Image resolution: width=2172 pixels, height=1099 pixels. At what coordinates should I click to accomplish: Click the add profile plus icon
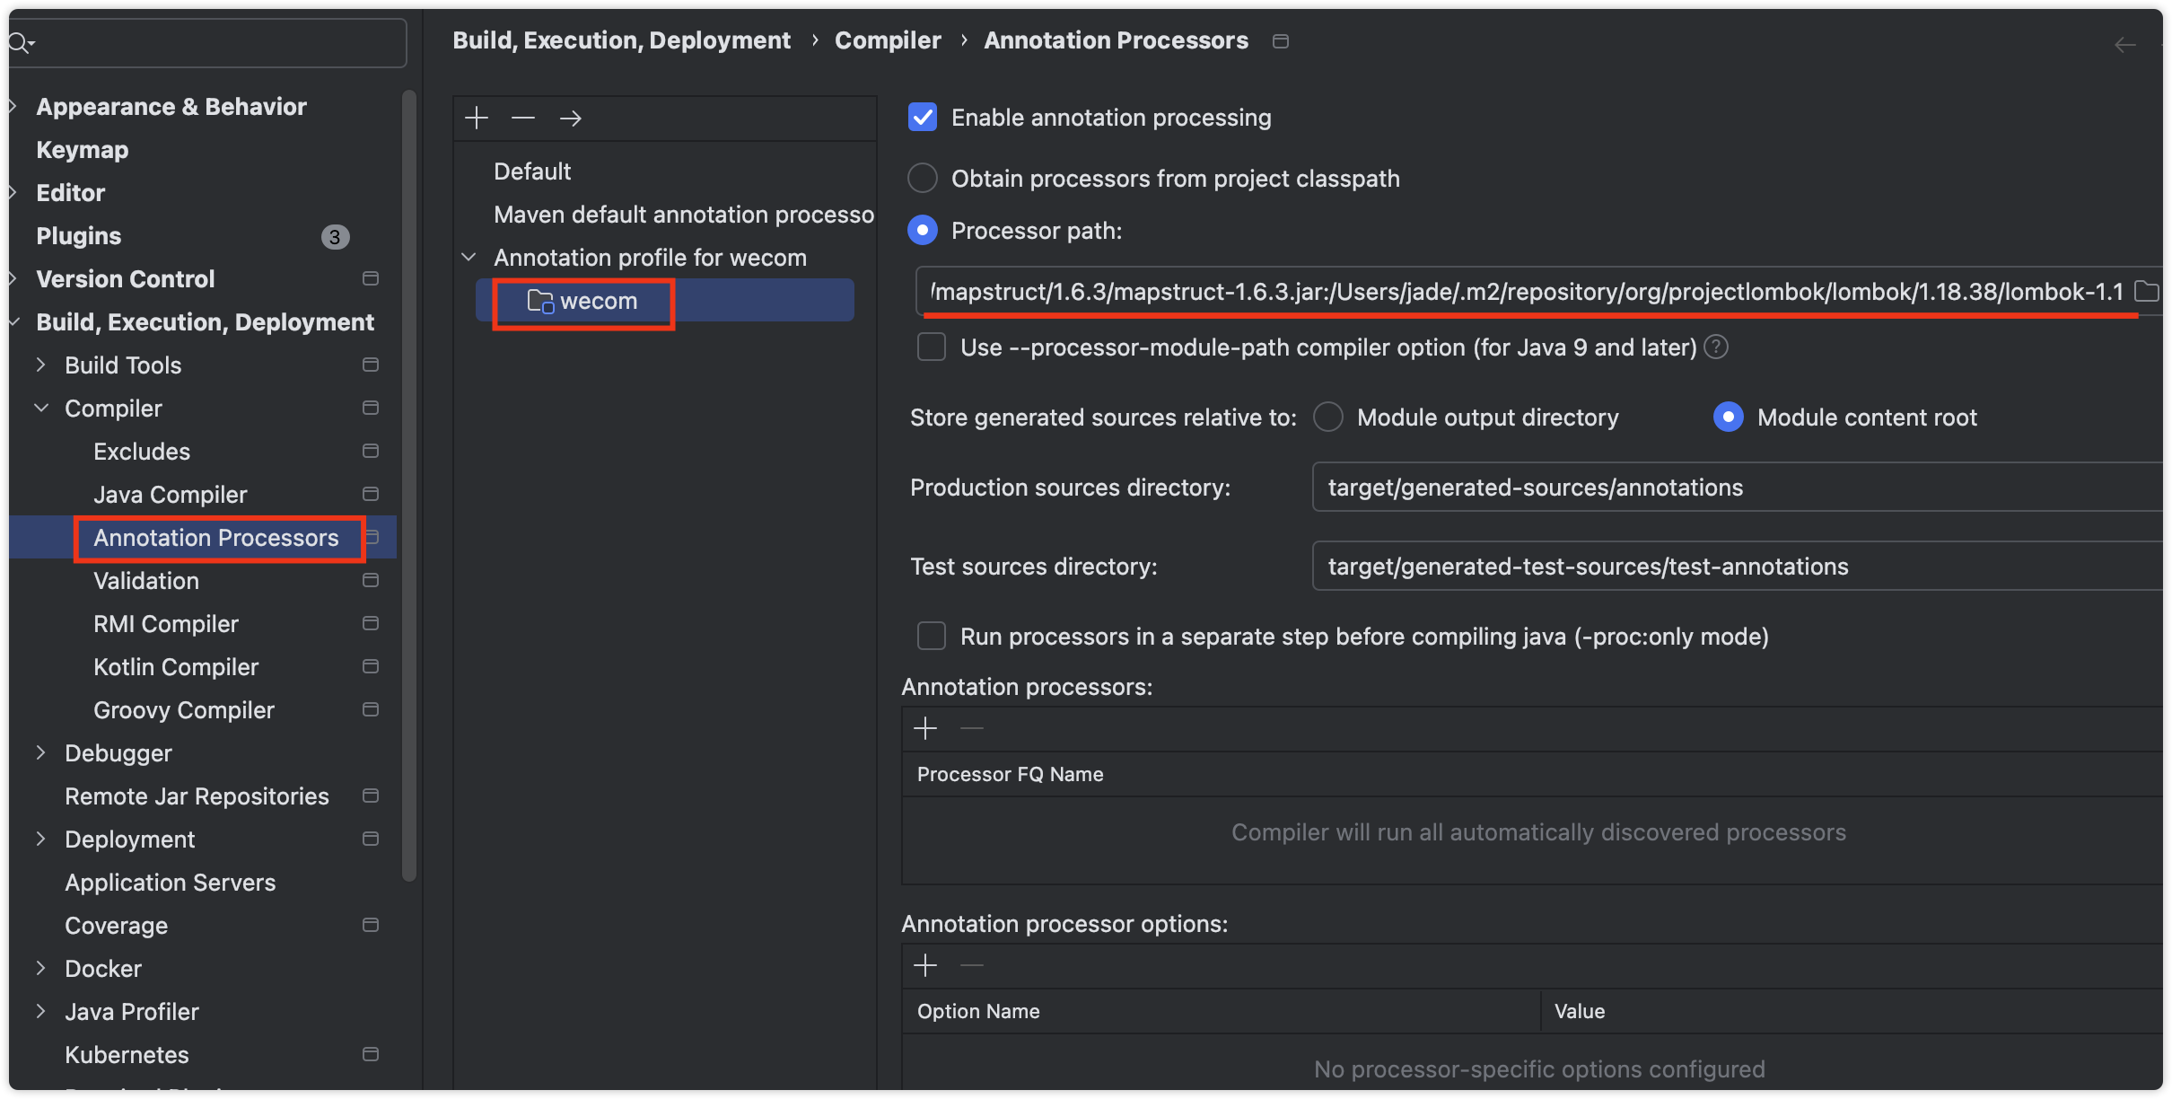pos(477,118)
